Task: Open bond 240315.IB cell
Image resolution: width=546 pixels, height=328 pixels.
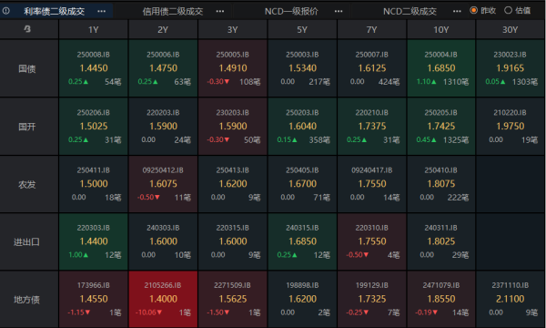Action: click(x=302, y=241)
